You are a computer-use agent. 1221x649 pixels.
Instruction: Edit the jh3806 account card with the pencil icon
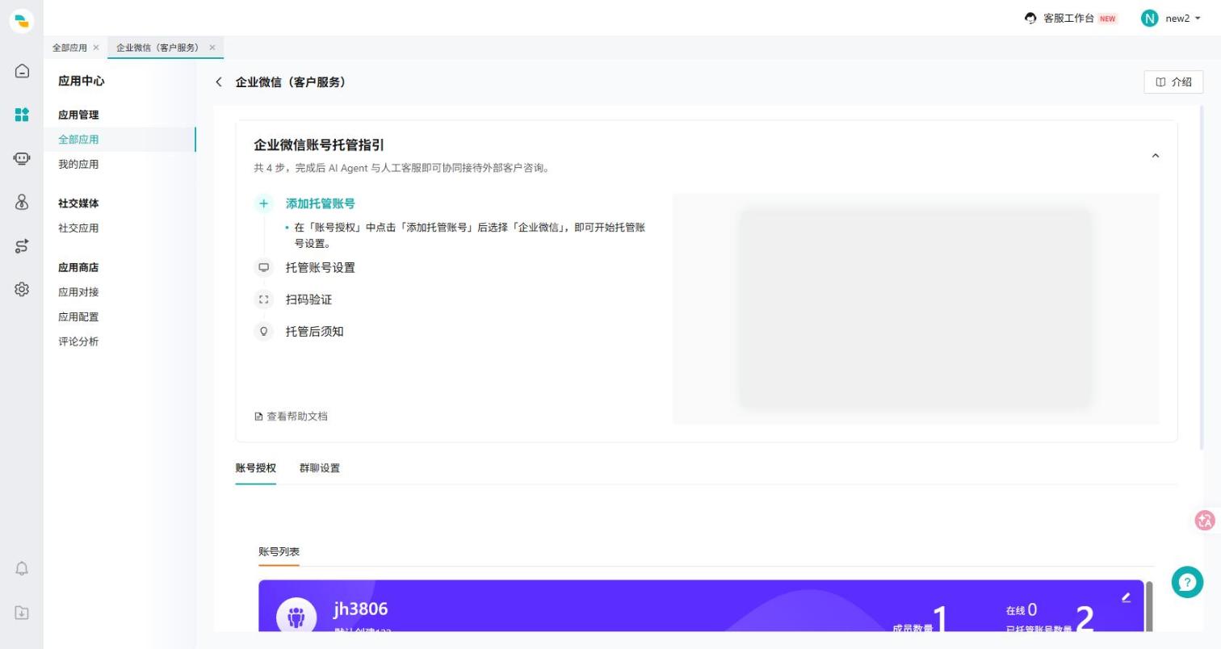pyautogui.click(x=1126, y=597)
